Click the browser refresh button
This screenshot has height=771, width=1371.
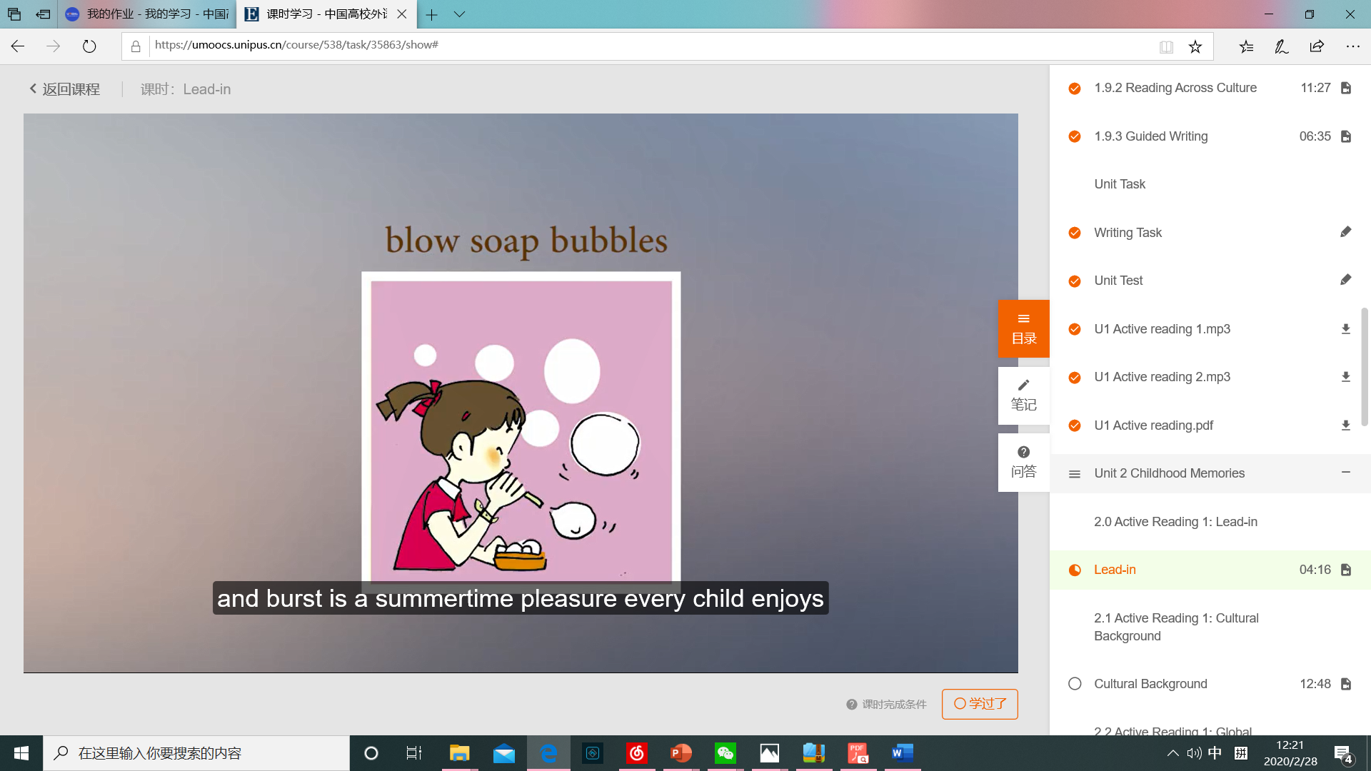pos(89,46)
